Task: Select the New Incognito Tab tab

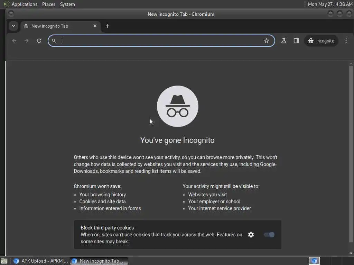Action: [60, 26]
